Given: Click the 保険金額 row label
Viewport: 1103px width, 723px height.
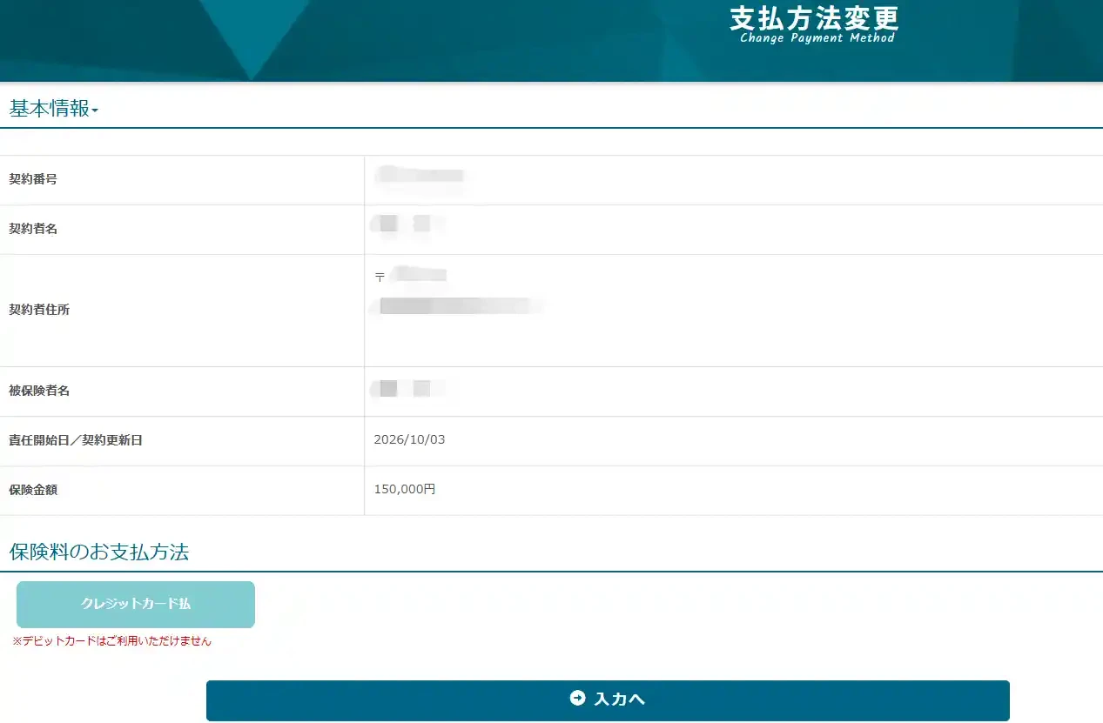Looking at the screenshot, I should click(x=33, y=490).
